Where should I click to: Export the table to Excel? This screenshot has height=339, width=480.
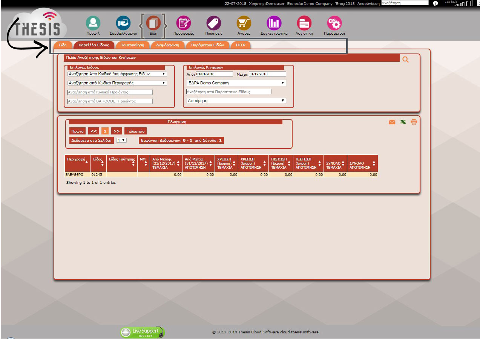pyautogui.click(x=403, y=122)
